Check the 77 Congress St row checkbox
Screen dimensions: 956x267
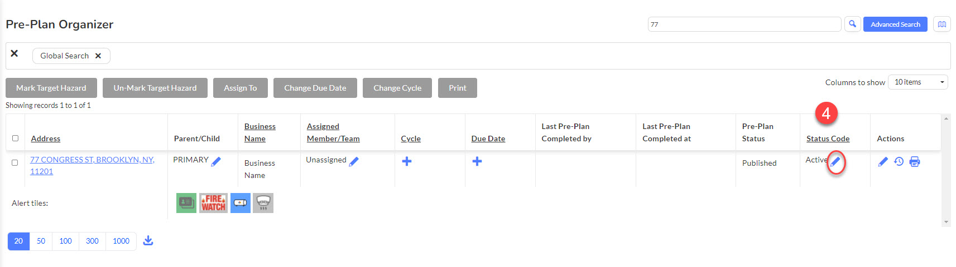[15, 162]
